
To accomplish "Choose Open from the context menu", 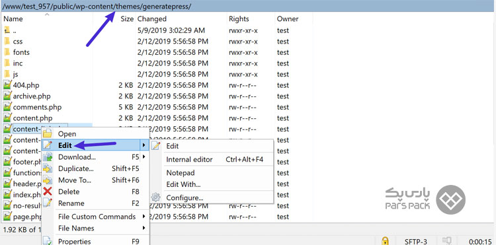I will (67, 134).
